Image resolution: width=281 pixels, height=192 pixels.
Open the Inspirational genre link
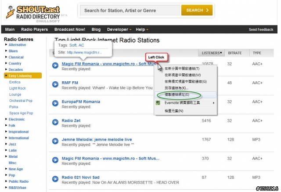click(18, 132)
